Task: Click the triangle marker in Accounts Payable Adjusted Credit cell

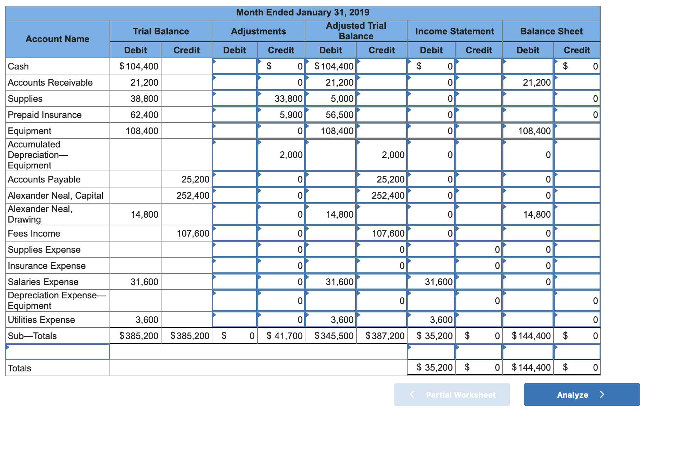Action: 358,174
